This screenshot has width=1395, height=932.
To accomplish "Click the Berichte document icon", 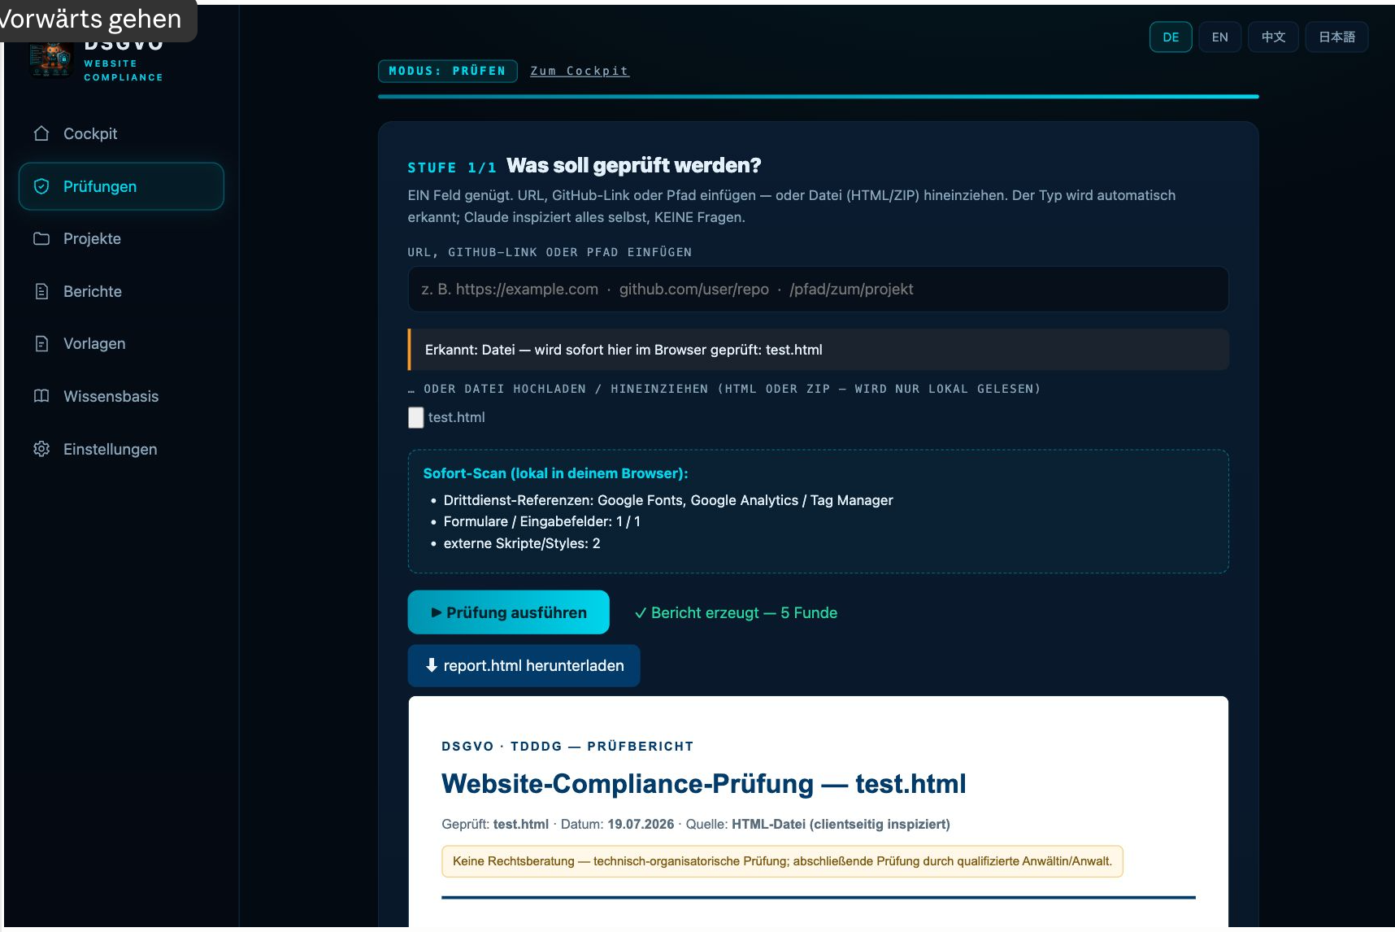I will point(41,291).
